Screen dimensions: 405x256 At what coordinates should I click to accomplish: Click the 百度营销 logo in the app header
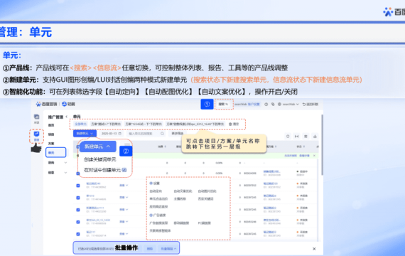tap(46, 104)
